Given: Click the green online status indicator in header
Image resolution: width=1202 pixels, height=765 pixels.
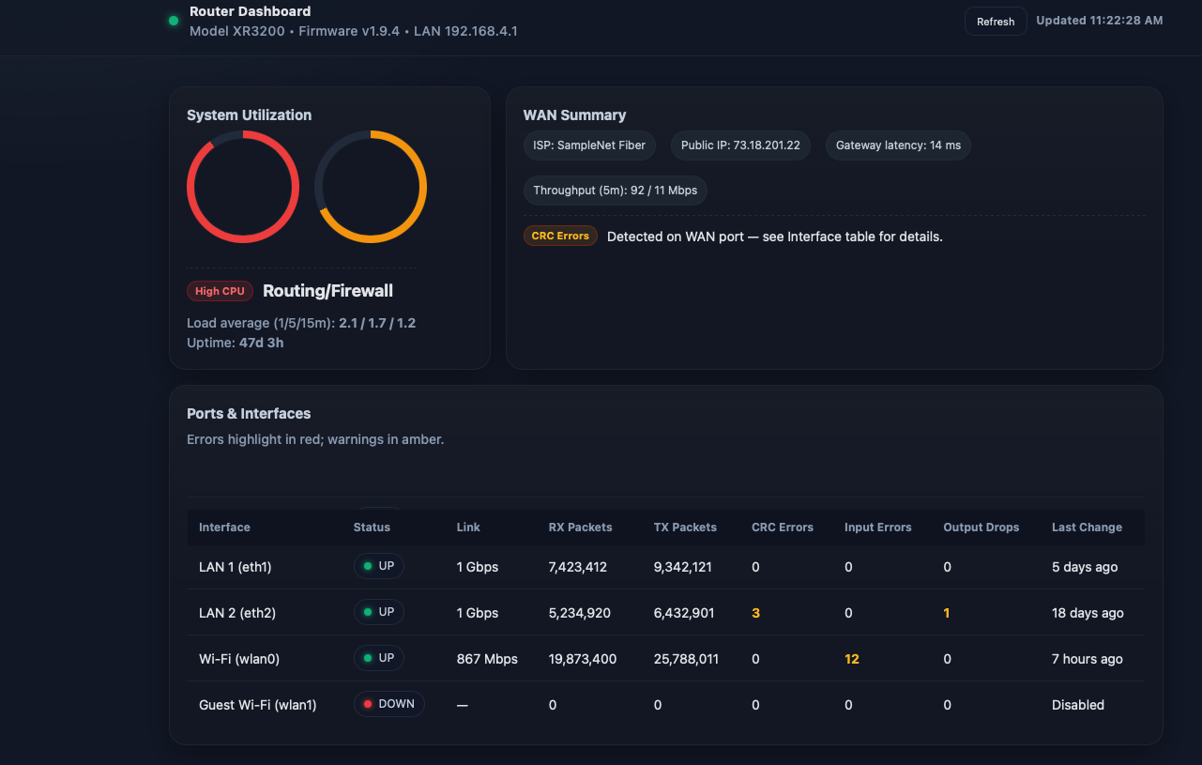Looking at the screenshot, I should click(173, 20).
